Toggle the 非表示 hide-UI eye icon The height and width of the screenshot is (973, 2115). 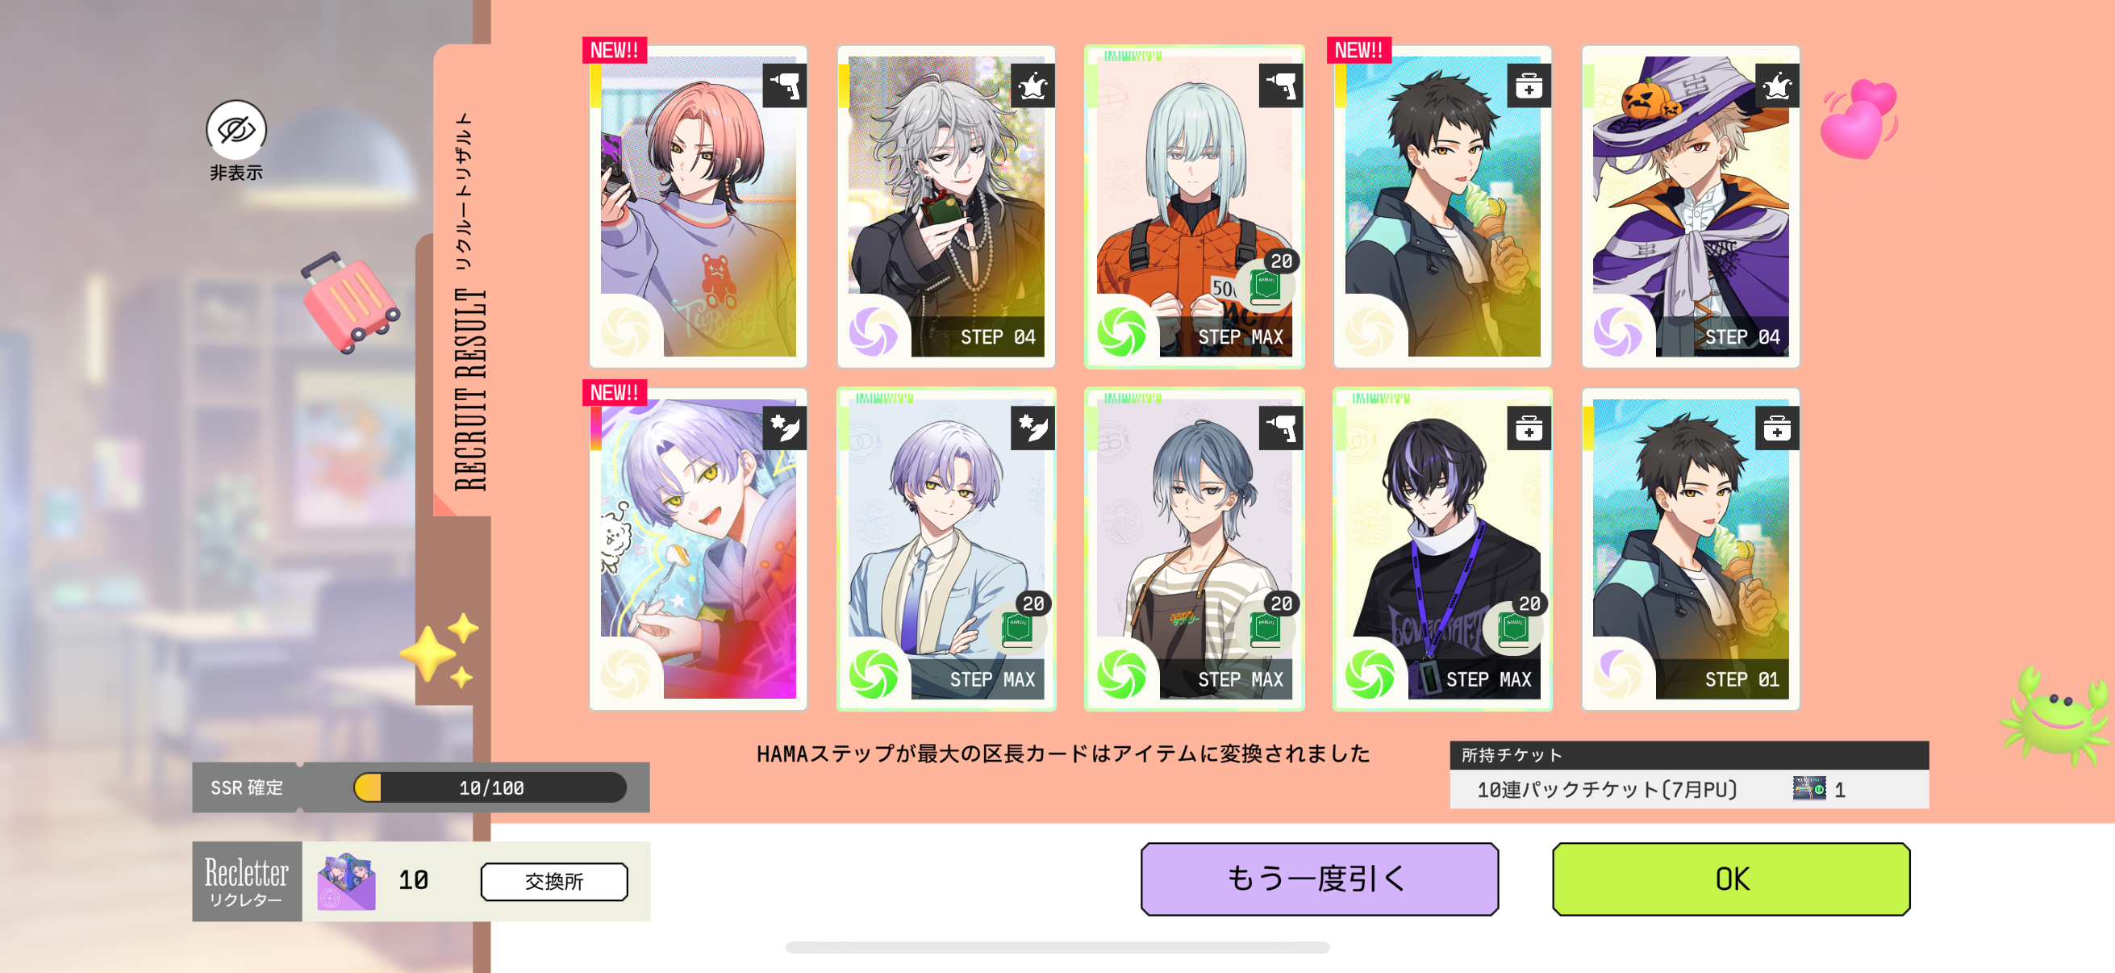tap(236, 130)
